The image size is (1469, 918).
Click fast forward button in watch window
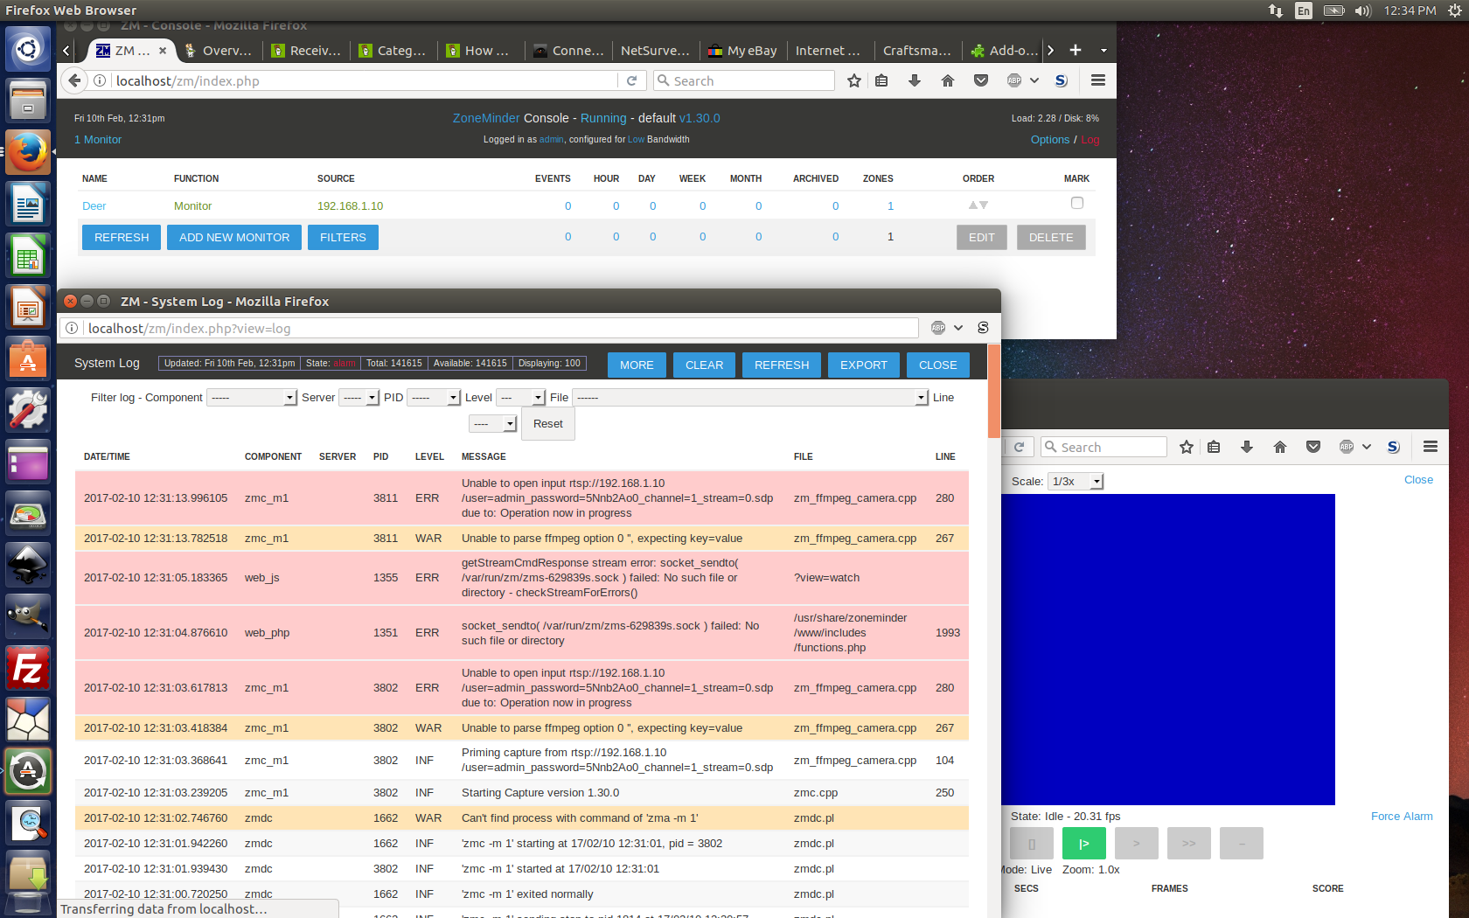click(x=1189, y=844)
